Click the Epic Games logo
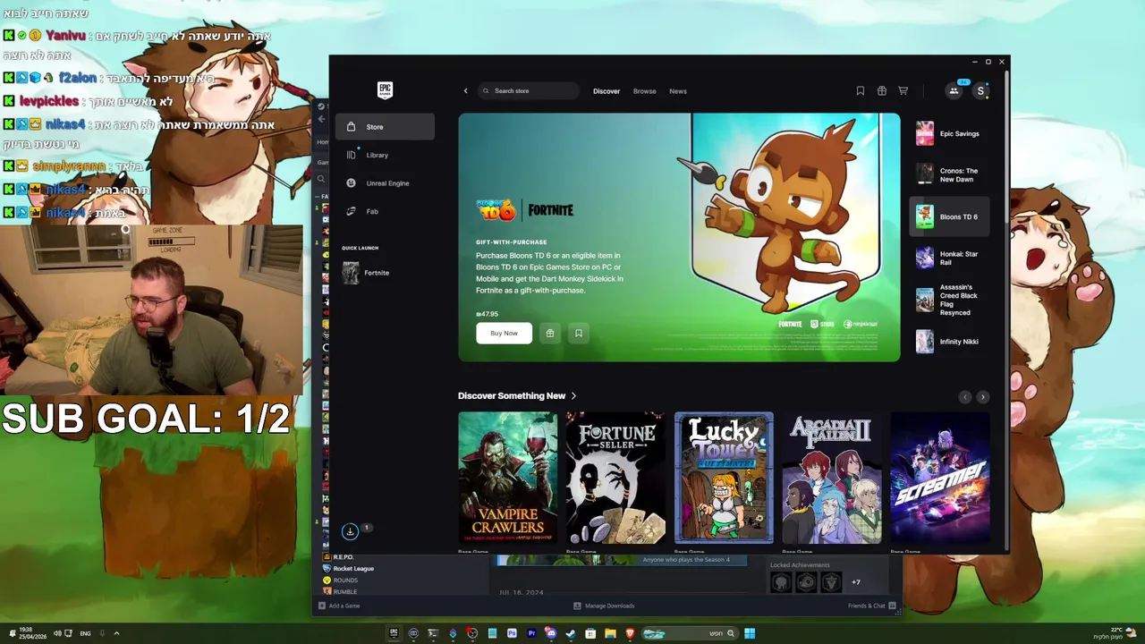 [385, 89]
